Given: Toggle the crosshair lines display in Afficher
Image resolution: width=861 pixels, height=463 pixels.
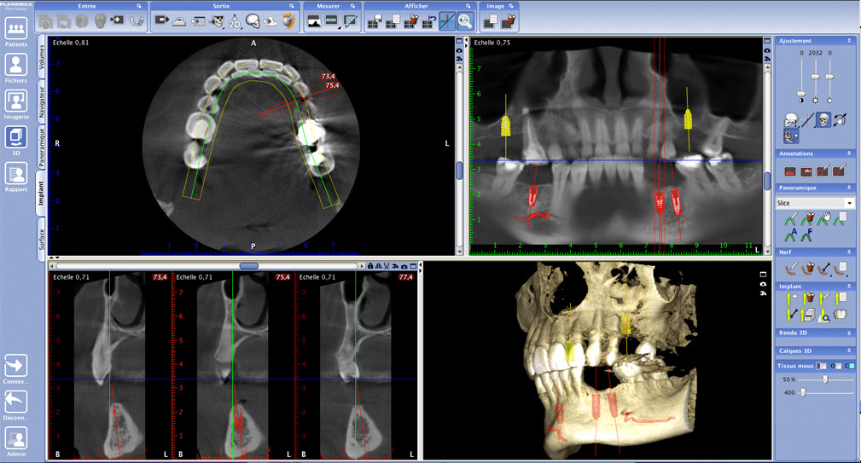Looking at the screenshot, I should 447,20.
